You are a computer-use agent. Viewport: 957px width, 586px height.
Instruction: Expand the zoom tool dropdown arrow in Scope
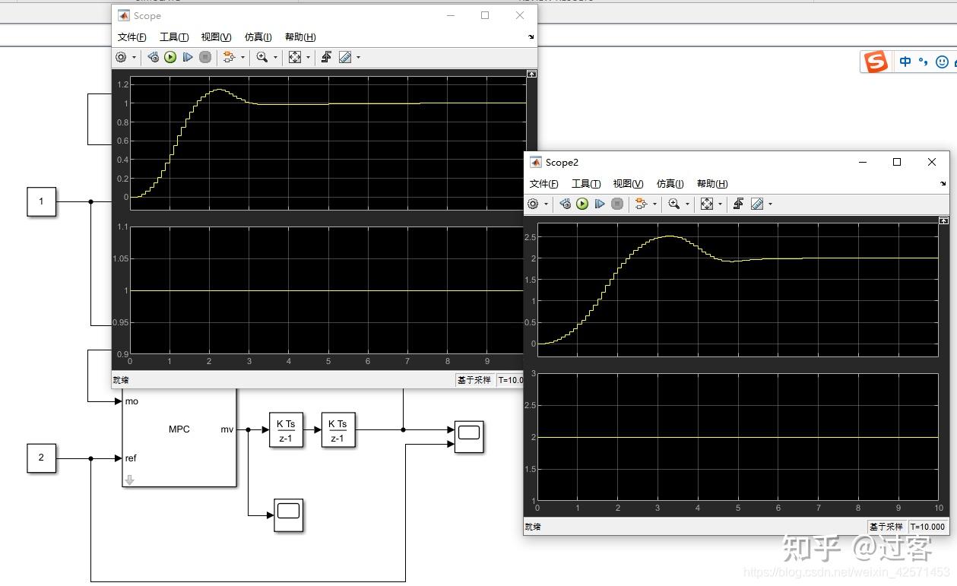[x=275, y=57]
